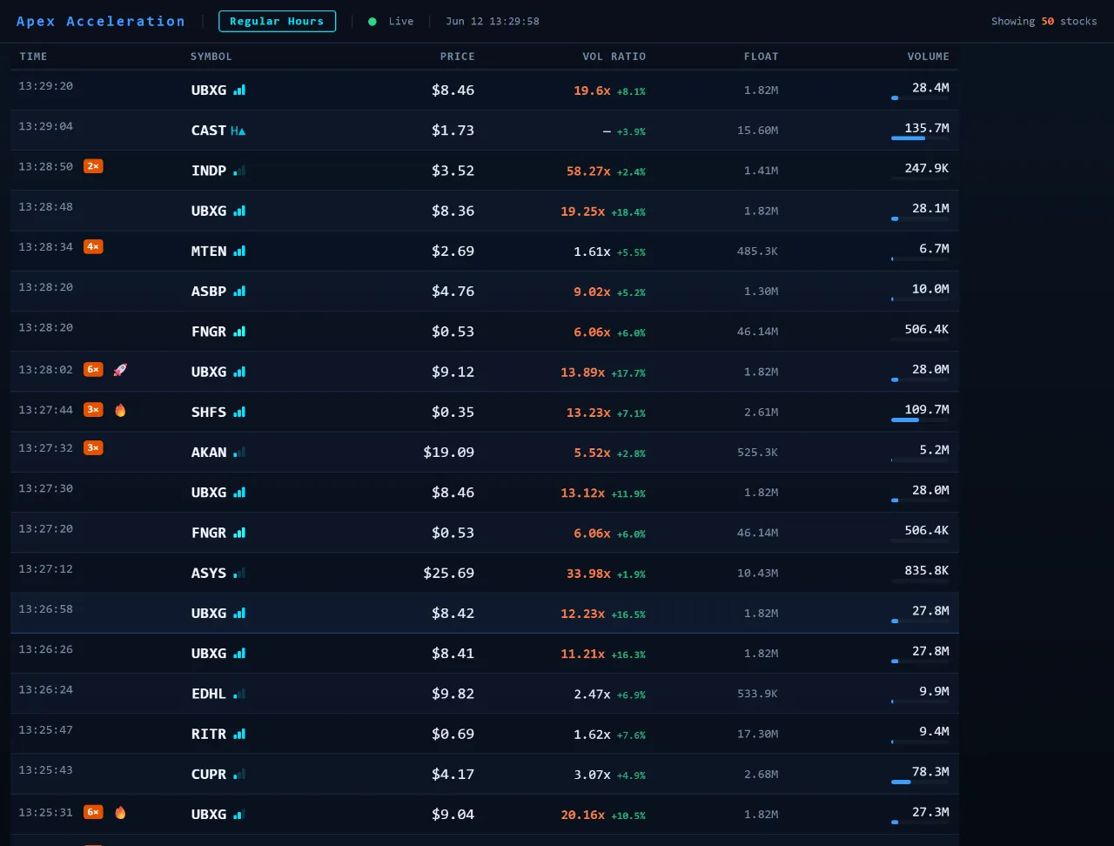Click the 247.9K volume for INDP
This screenshot has width=1114, height=846.
pyautogui.click(x=927, y=168)
